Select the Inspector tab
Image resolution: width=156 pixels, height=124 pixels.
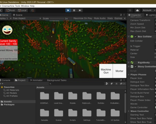click(x=135, y=15)
